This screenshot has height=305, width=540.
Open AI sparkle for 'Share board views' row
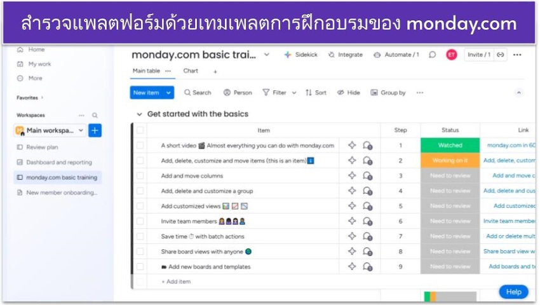pos(351,251)
